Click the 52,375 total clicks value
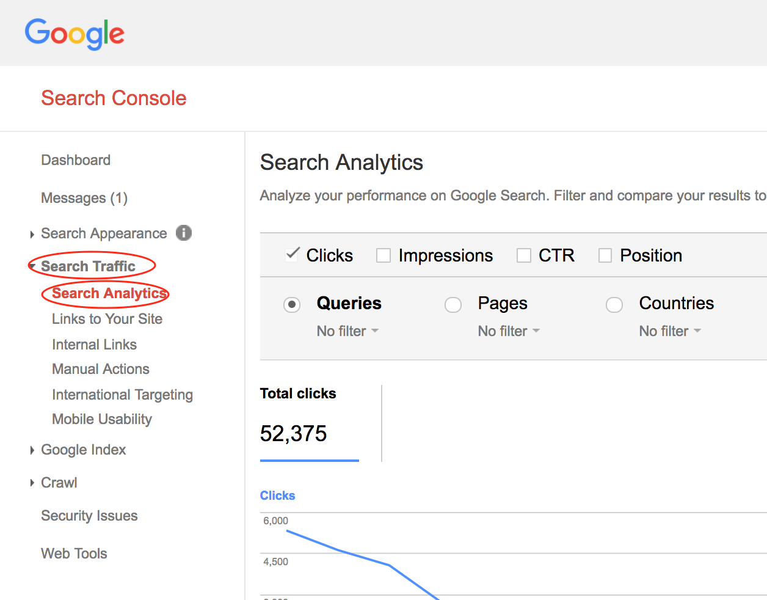 293,433
